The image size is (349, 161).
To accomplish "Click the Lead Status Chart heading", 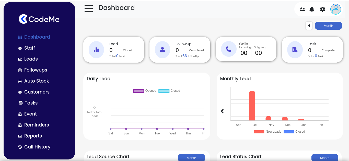I will coord(241,157).
